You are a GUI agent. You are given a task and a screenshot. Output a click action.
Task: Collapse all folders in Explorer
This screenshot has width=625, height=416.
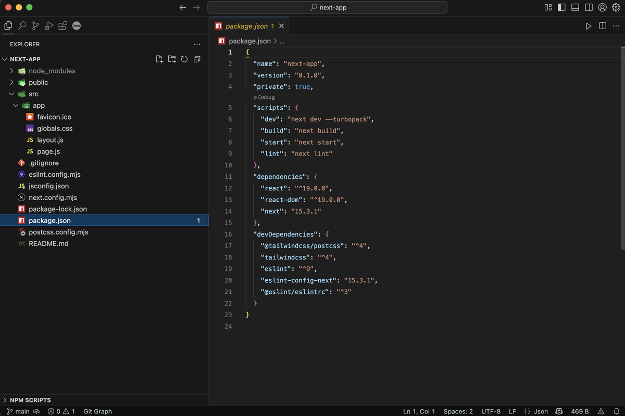pos(197,59)
